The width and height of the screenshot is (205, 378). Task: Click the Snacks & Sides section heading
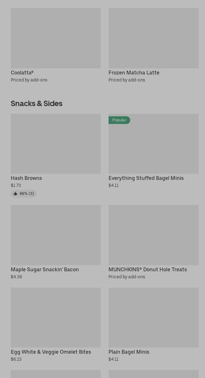(x=37, y=103)
